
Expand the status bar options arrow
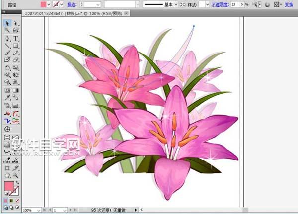(x=136, y=210)
